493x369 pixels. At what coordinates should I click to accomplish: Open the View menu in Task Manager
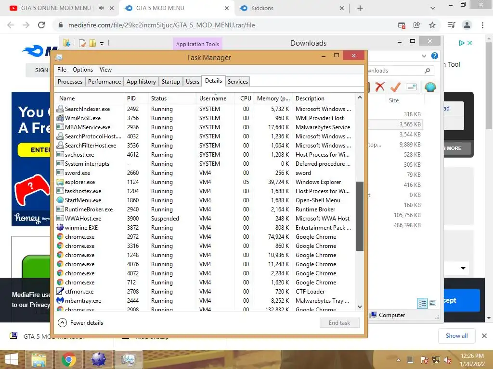[105, 70]
